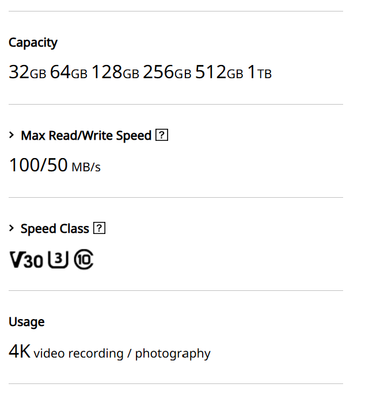365x407 pixels.
Task: Click the large 4K usage text
Action: pos(20,352)
